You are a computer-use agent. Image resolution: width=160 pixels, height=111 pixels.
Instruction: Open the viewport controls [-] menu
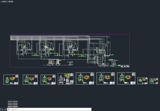point(1,2)
